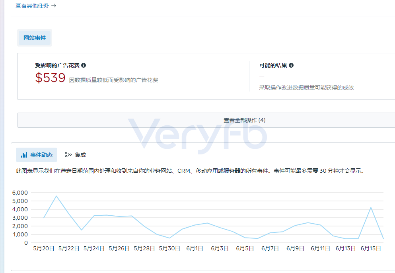Open the 查看其他任务 link
This screenshot has height=273, width=395.
coord(32,6)
